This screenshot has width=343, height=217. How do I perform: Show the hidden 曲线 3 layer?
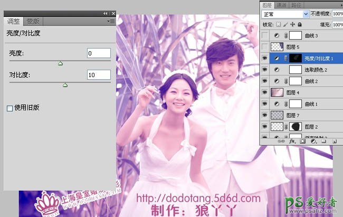[x=265, y=35]
